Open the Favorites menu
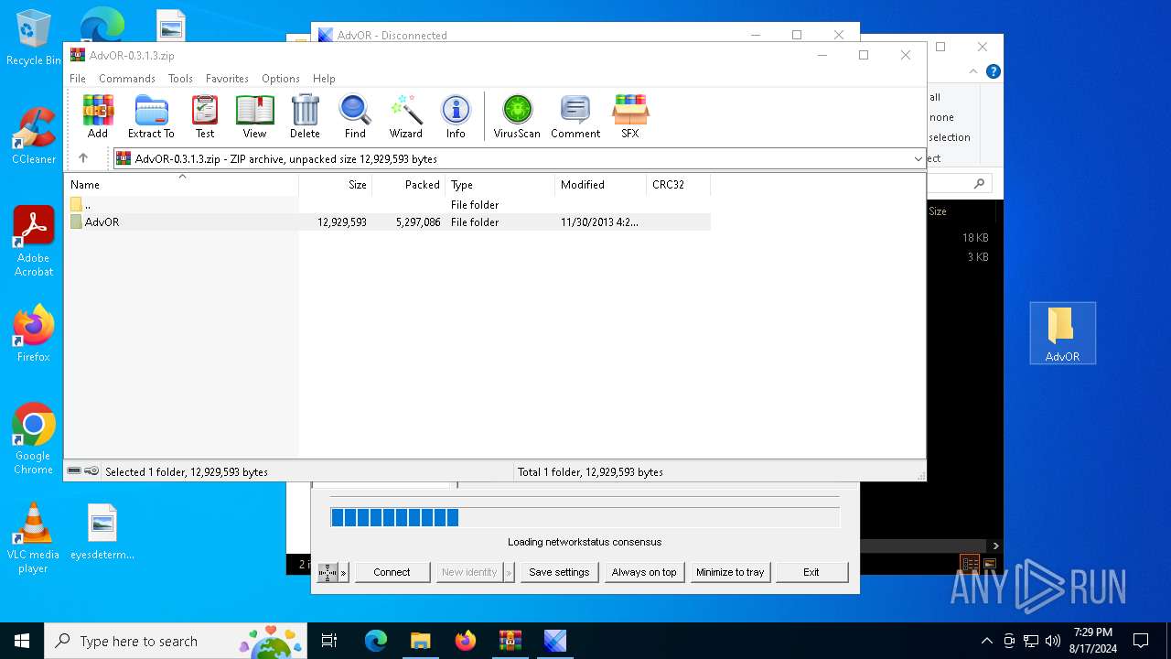The width and height of the screenshot is (1171, 659). coord(227,79)
